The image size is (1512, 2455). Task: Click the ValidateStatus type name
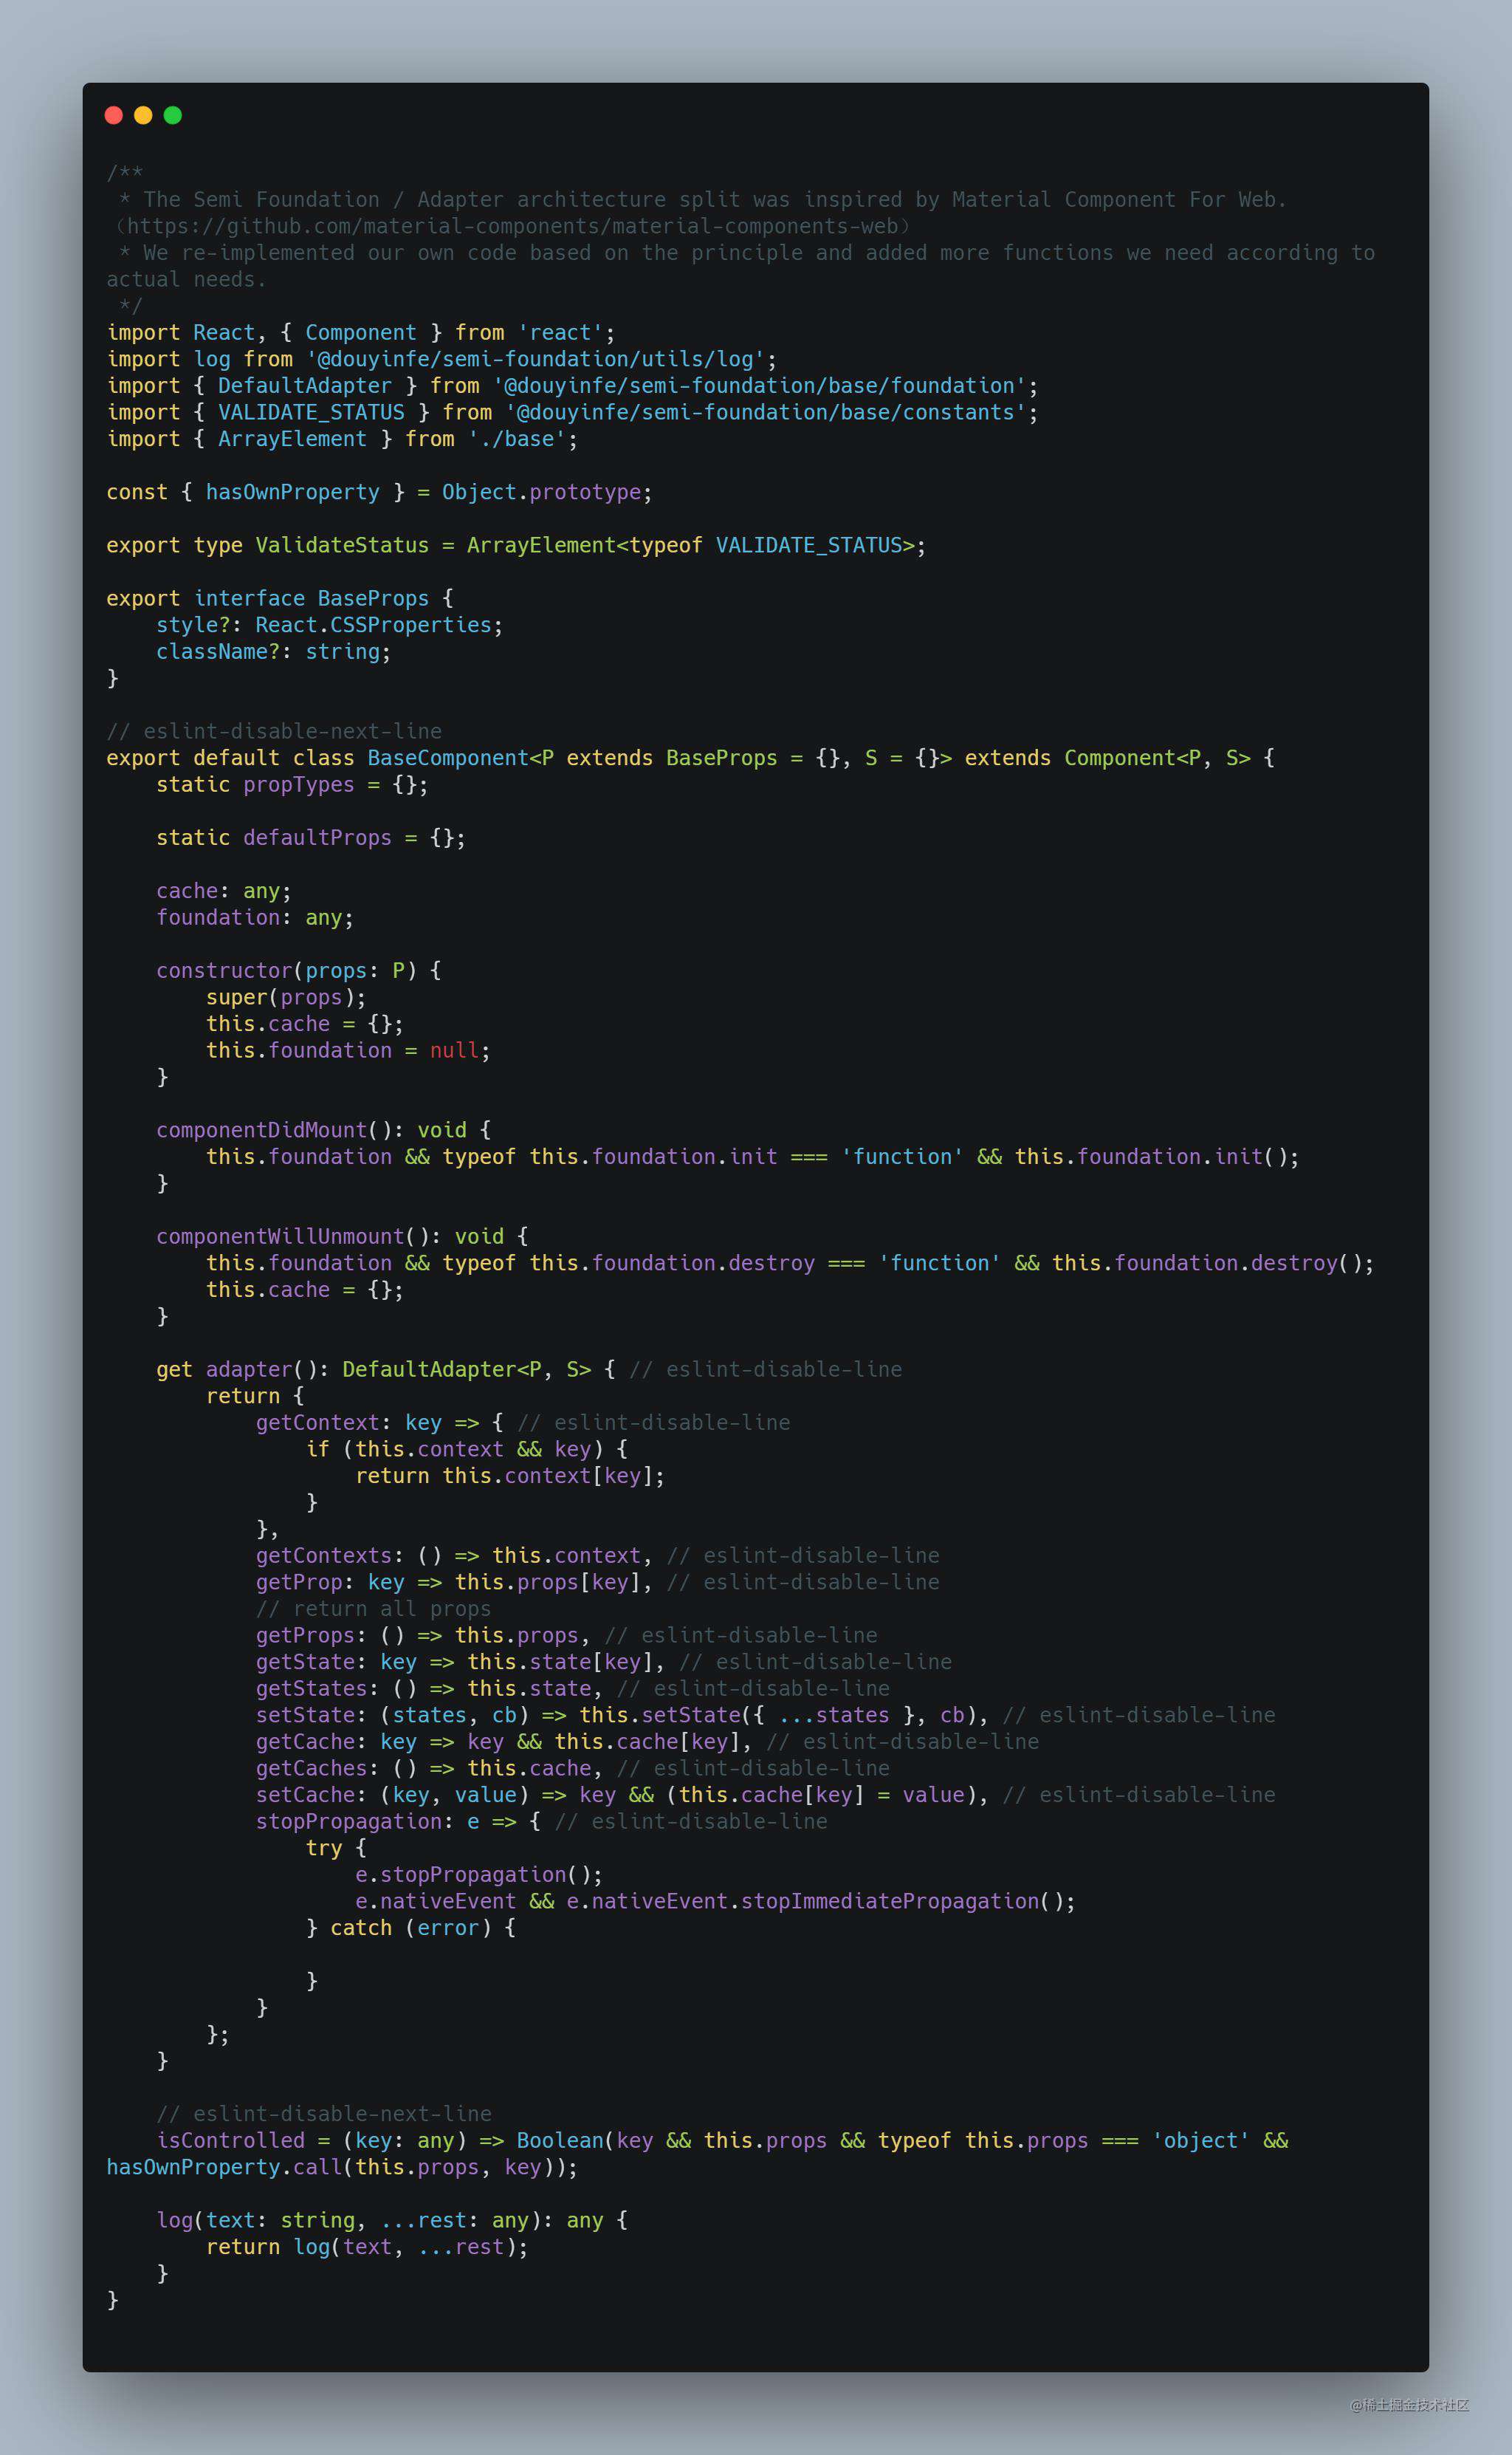pyautogui.click(x=342, y=545)
